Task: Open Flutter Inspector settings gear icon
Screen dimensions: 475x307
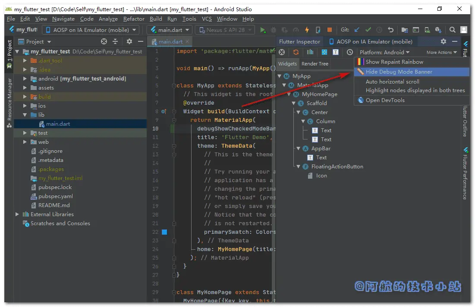Action: (444, 41)
